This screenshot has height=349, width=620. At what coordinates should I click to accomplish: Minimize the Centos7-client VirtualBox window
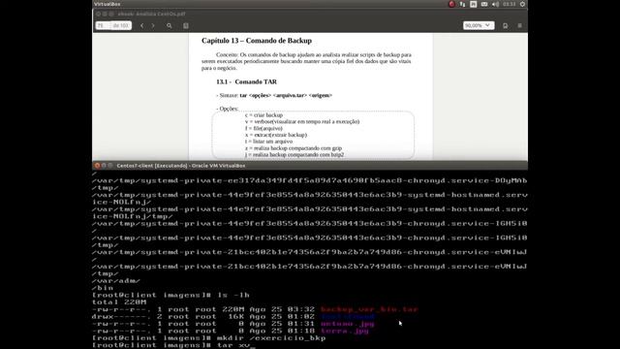click(x=104, y=166)
